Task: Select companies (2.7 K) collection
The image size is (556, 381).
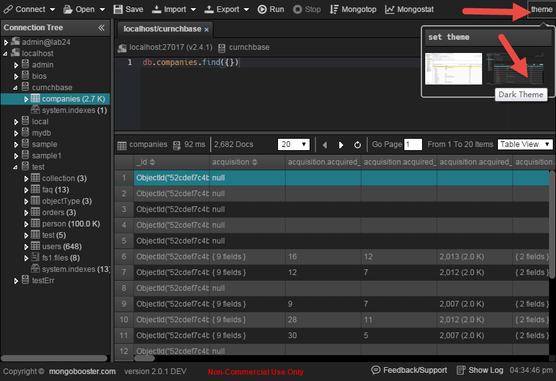Action: (x=73, y=99)
